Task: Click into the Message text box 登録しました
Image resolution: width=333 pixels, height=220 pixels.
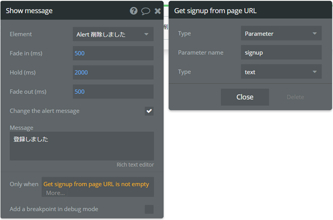Action: tap(82, 146)
